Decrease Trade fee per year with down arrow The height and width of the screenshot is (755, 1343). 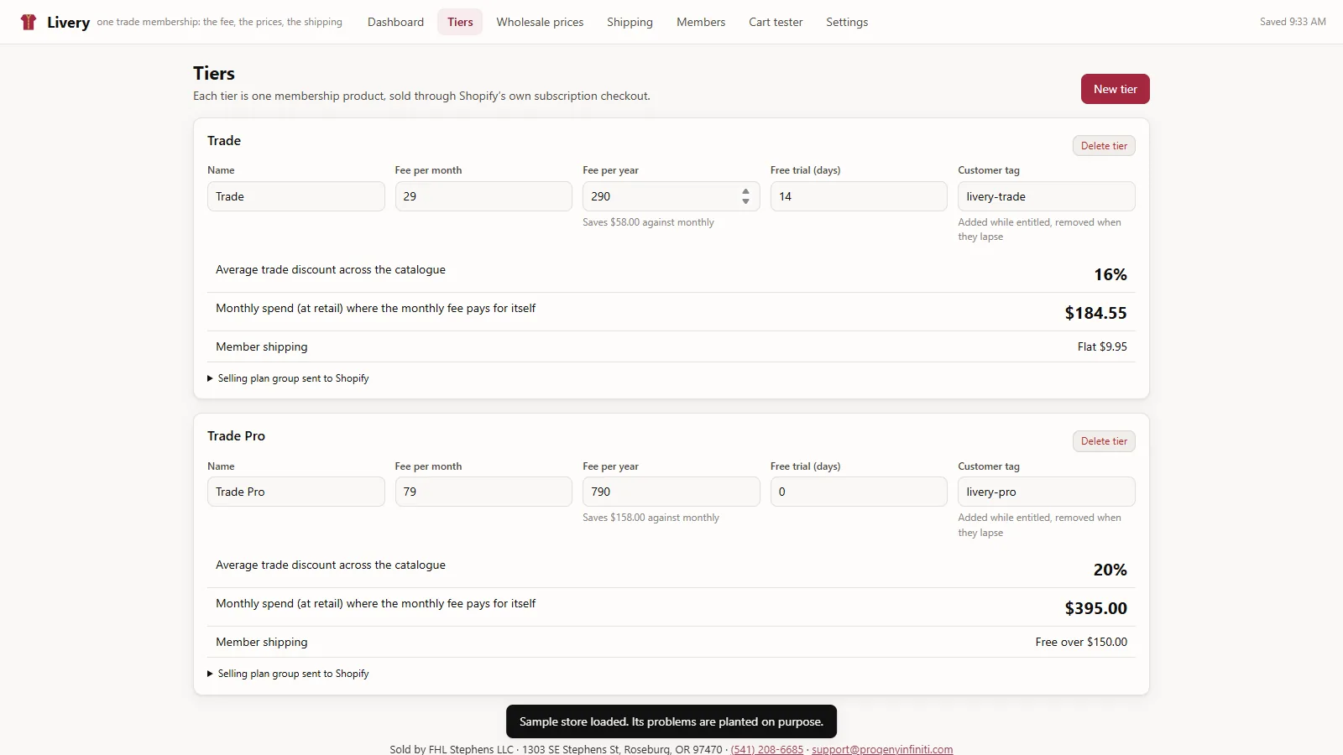[745, 201]
